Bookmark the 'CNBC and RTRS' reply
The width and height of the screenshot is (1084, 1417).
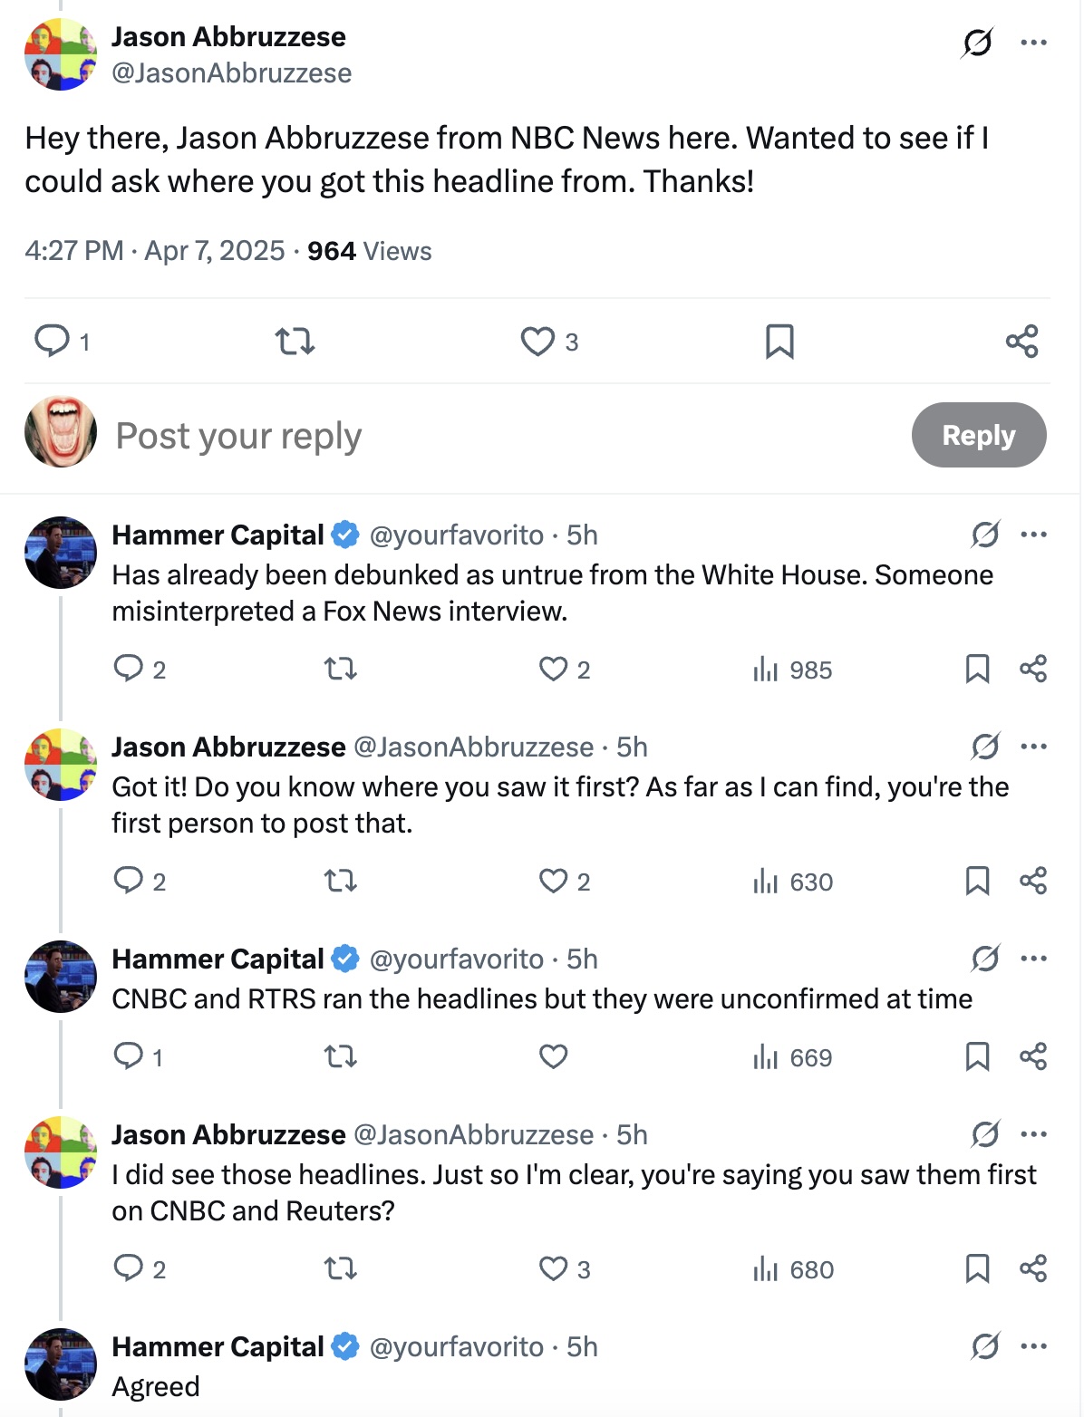977,1057
